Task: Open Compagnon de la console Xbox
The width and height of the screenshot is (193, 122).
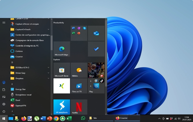Action: [30, 40]
